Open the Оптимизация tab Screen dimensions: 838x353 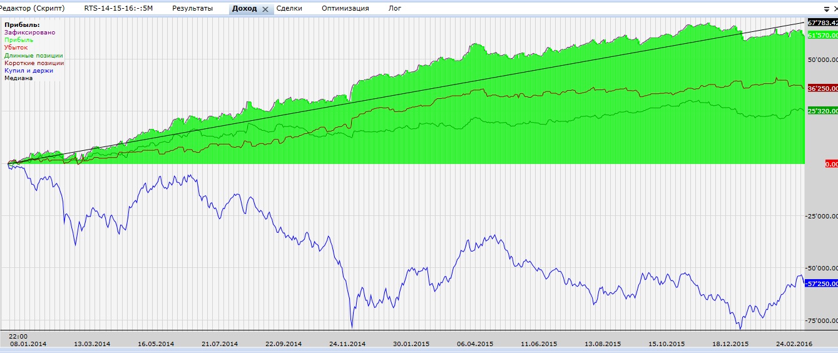pyautogui.click(x=345, y=8)
